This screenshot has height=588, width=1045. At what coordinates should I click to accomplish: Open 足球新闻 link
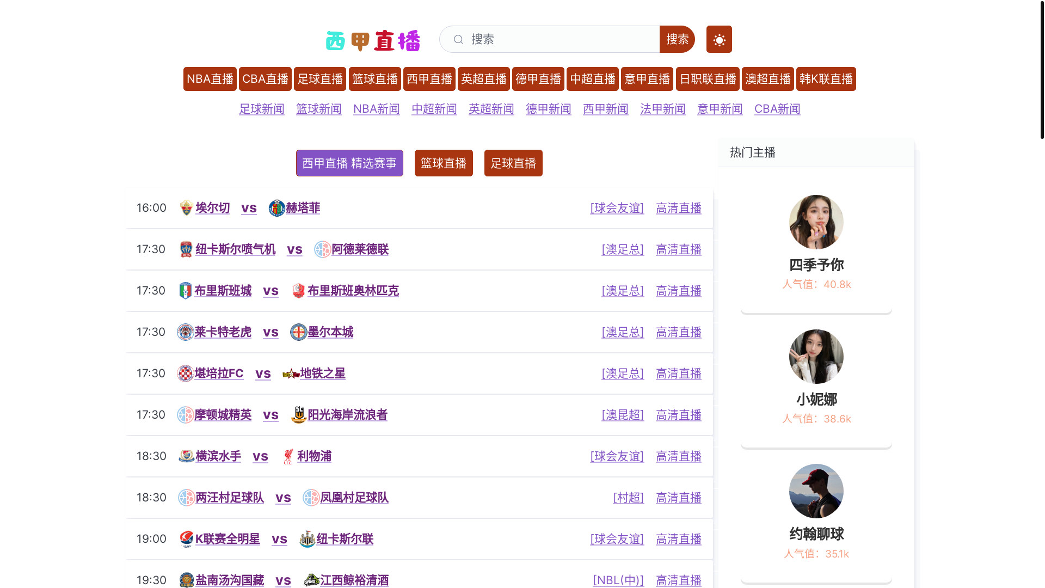click(x=262, y=109)
